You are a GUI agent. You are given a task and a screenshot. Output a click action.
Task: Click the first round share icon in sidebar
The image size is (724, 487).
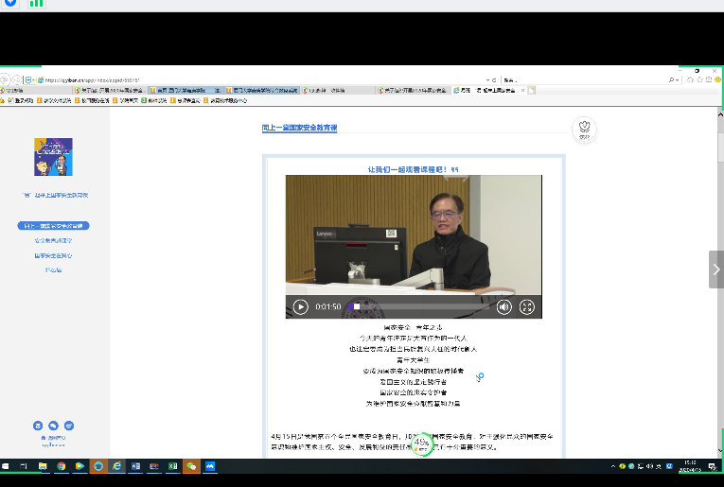[x=38, y=426]
